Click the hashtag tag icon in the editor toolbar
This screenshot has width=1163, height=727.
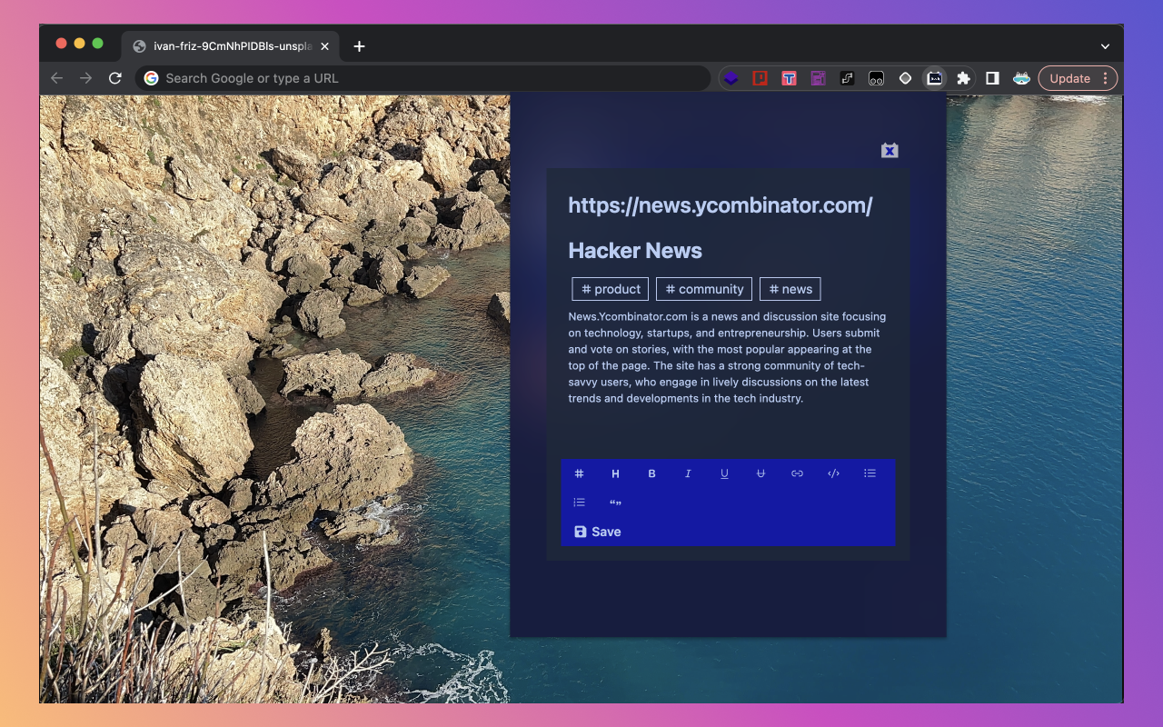point(579,473)
